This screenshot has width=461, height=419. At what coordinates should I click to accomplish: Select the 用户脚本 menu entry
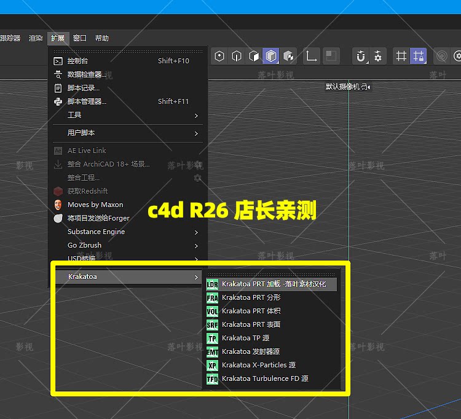[128, 133]
